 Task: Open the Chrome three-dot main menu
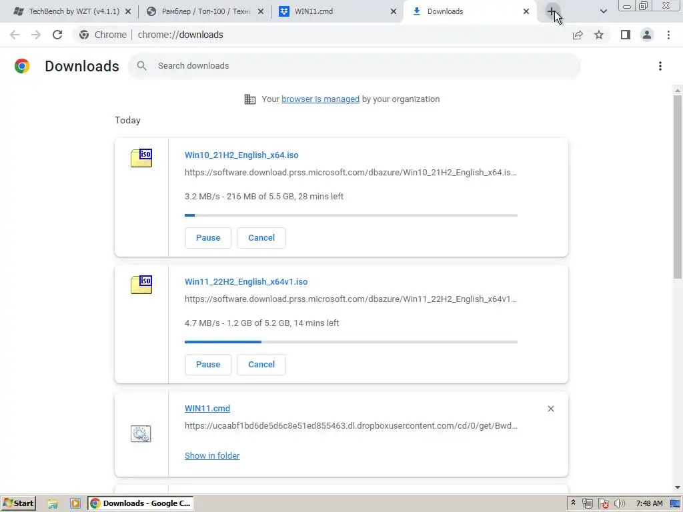pos(668,35)
